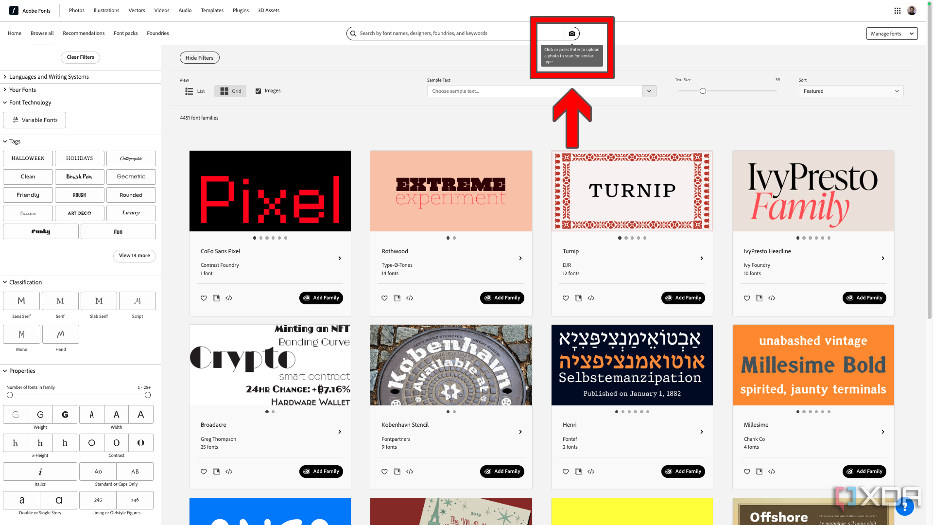
Task: Toggle the Images checkbox in View options
Action: tap(258, 90)
